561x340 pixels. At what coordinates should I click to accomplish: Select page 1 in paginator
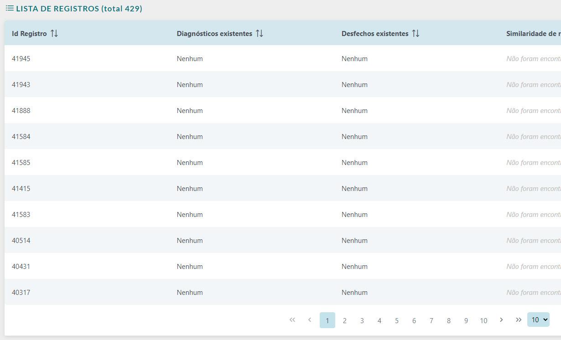pos(327,320)
